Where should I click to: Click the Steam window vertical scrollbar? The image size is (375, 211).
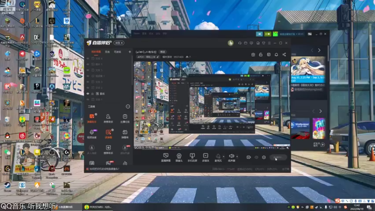coord(328,53)
